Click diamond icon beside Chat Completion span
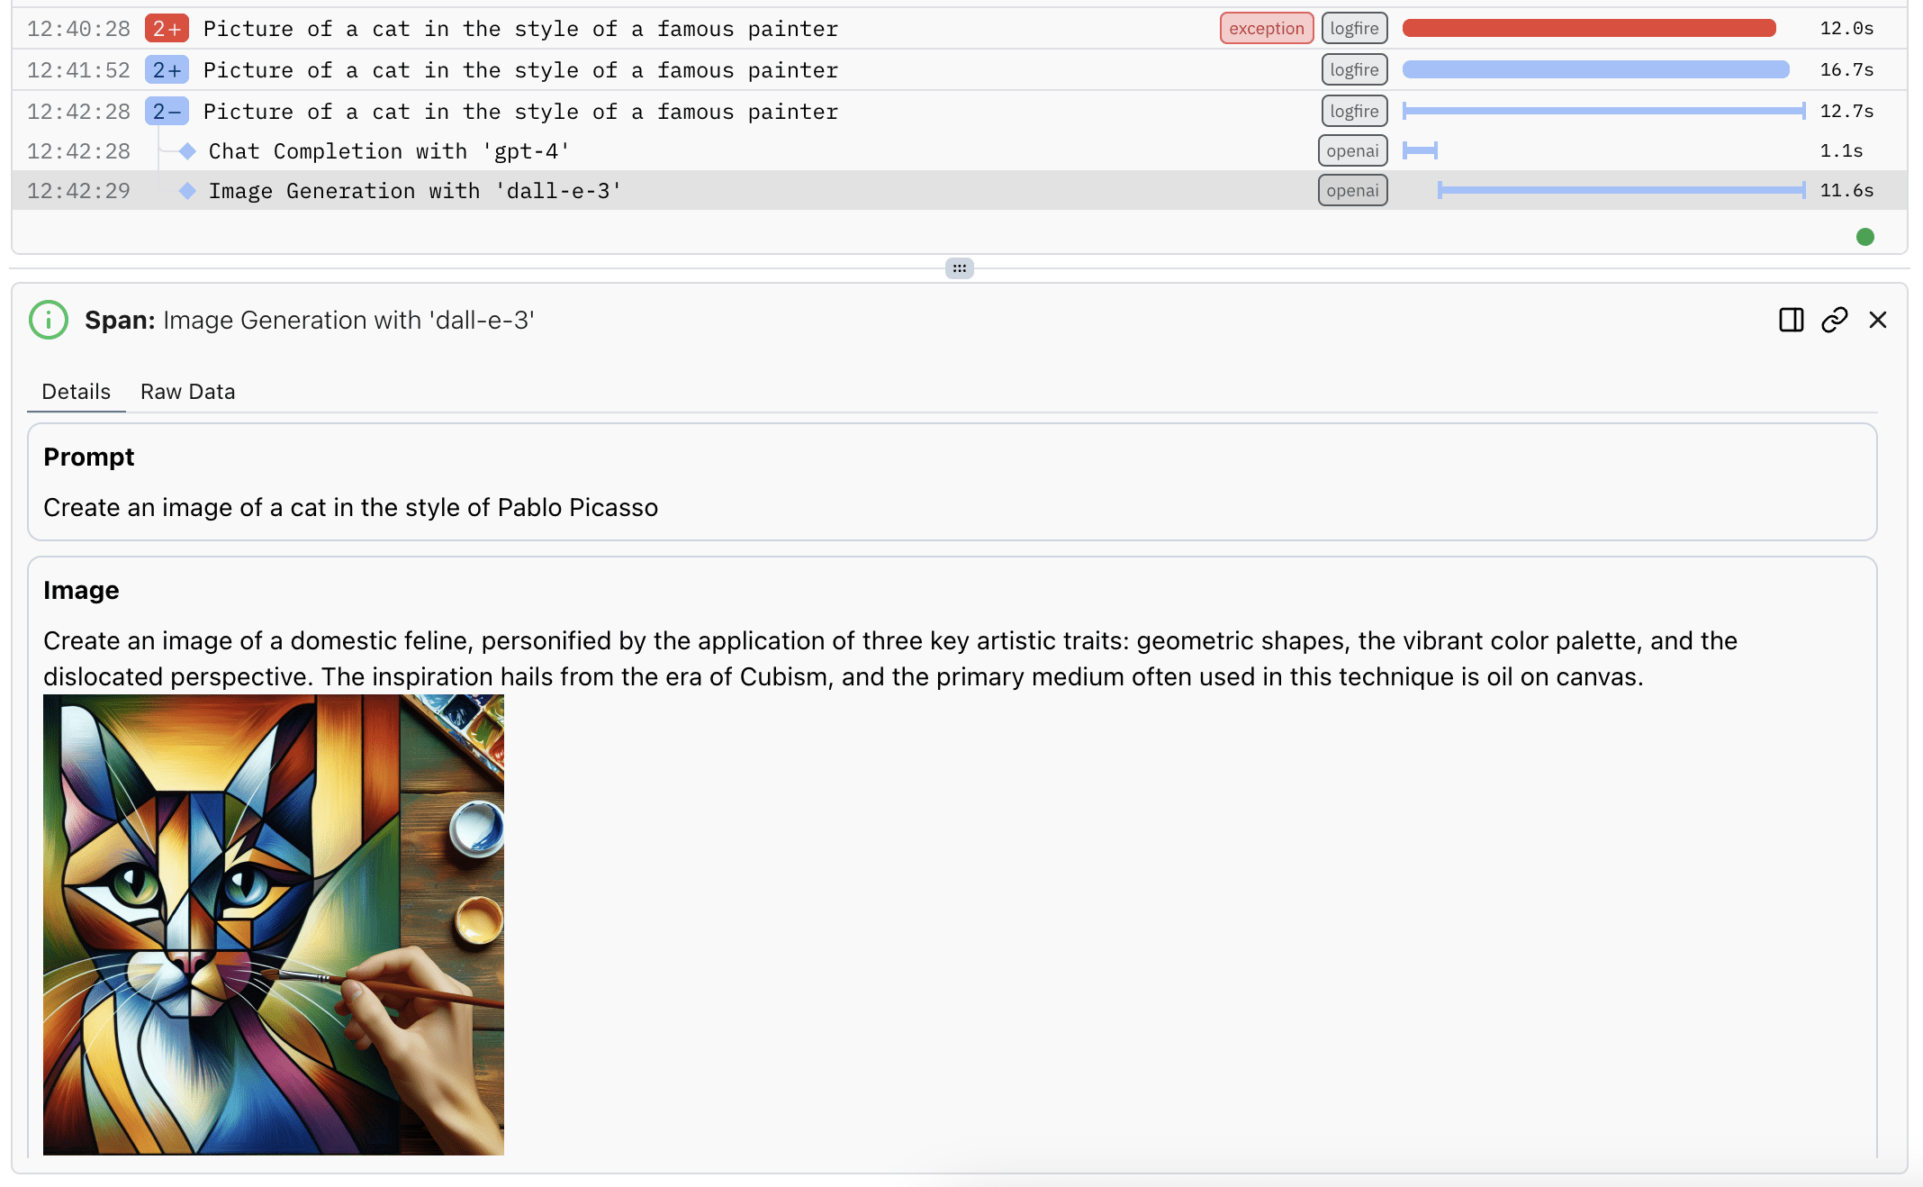 pos(187,151)
